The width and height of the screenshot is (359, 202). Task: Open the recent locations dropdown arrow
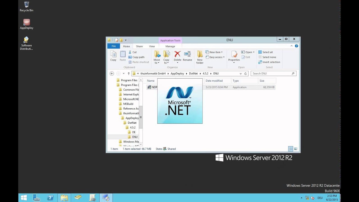pos(123,74)
